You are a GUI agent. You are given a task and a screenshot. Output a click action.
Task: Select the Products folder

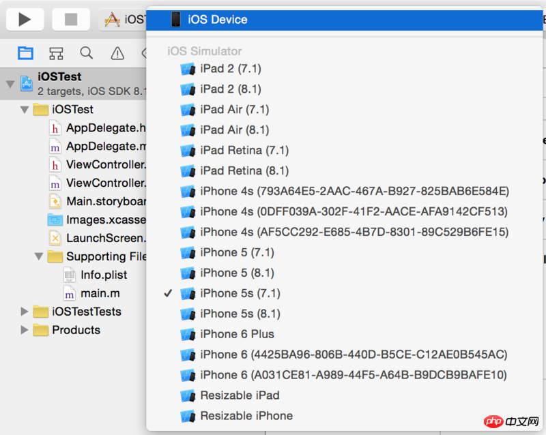[67, 330]
